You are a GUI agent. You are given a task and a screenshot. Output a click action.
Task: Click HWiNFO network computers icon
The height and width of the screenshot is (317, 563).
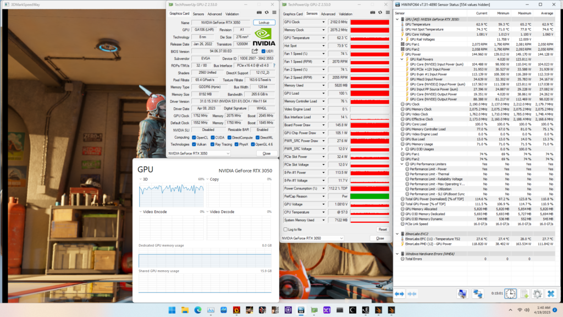coord(478,294)
